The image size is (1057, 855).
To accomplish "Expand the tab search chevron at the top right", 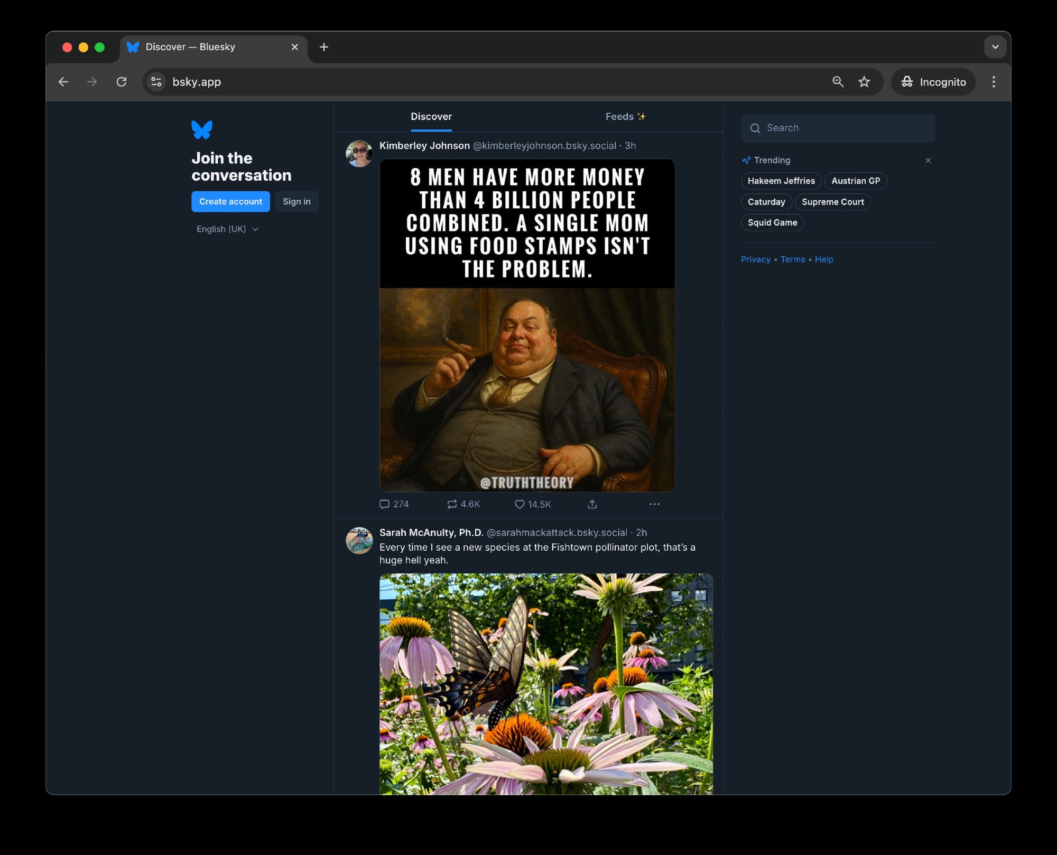I will pyautogui.click(x=995, y=47).
